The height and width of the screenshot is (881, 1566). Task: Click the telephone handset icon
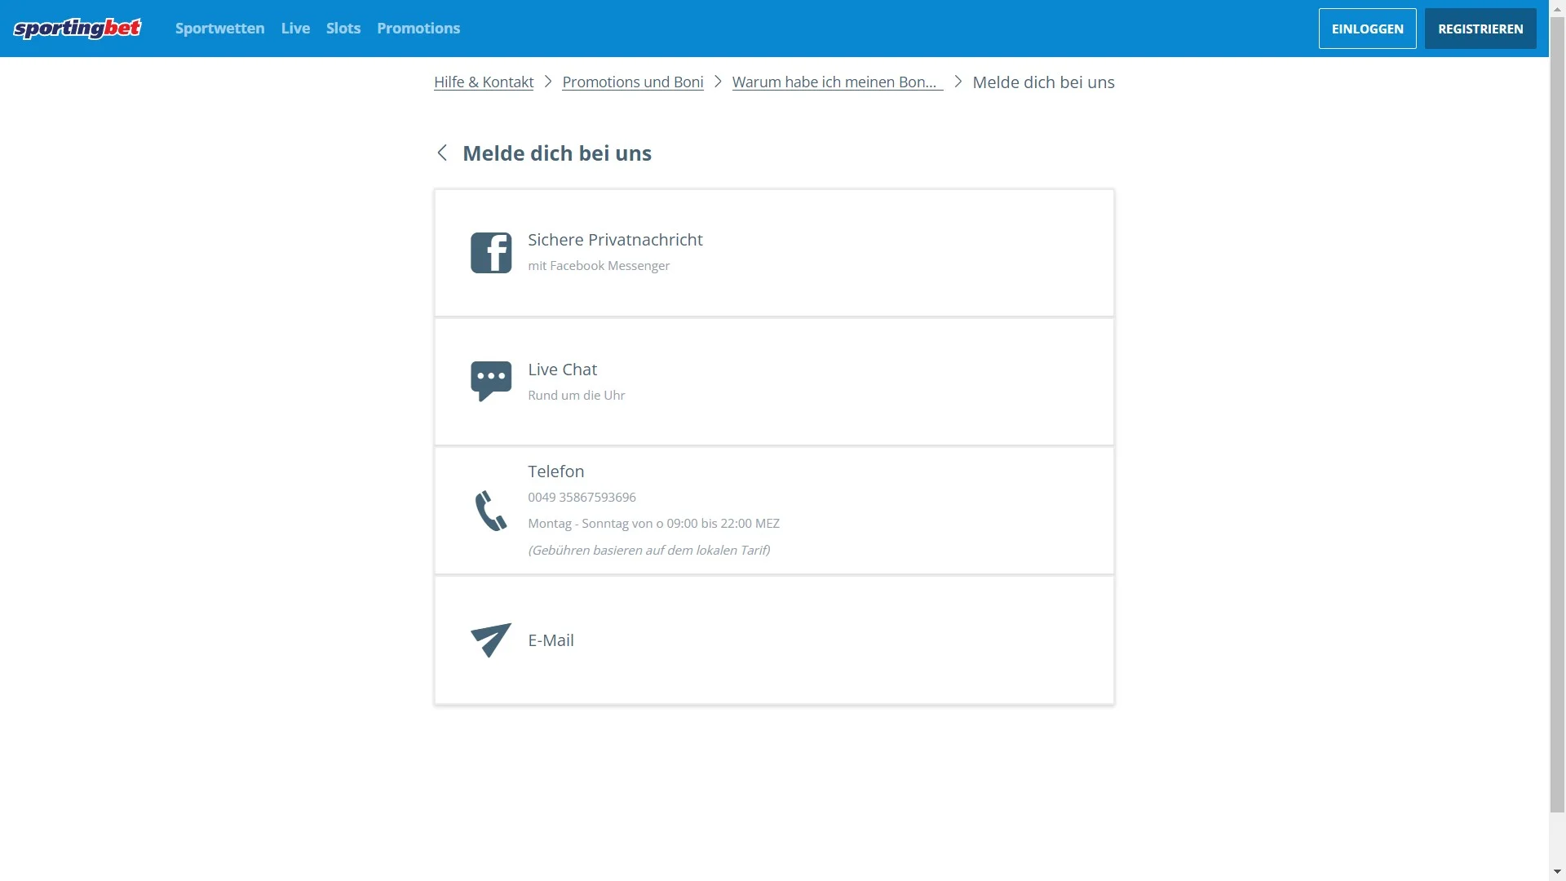click(x=491, y=511)
